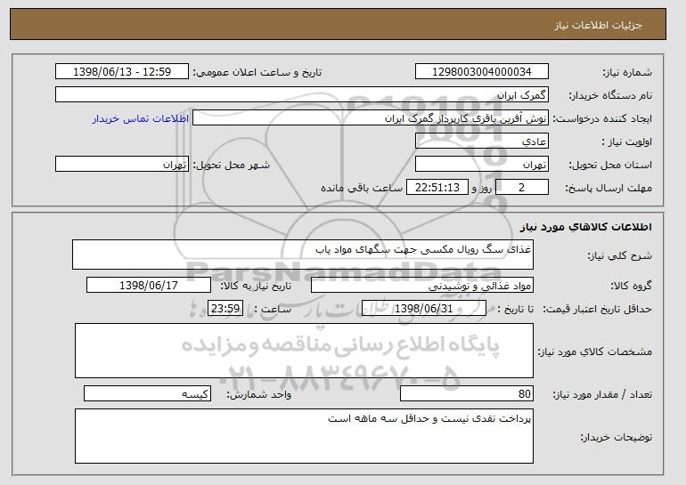This screenshot has width=686, height=485.
Task: Click the remaining time field 22:51:13
Action: click(x=437, y=188)
